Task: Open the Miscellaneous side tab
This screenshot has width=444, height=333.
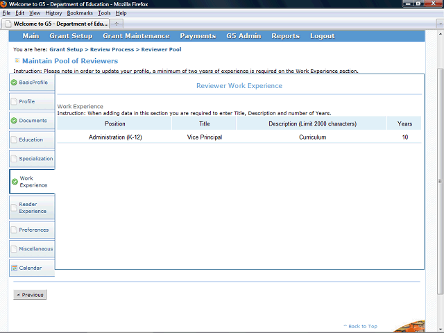Action: [x=32, y=249]
